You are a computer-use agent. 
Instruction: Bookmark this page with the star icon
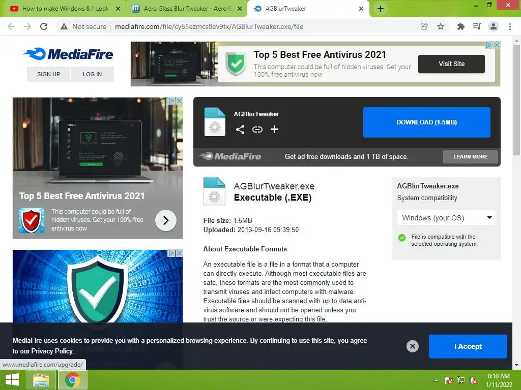pyautogui.click(x=441, y=26)
